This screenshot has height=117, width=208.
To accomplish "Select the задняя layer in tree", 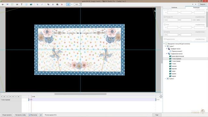I will [x=174, y=76].
